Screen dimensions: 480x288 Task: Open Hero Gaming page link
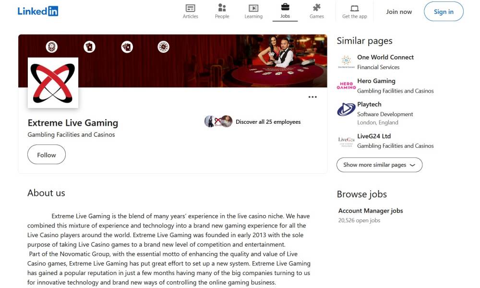point(376,81)
